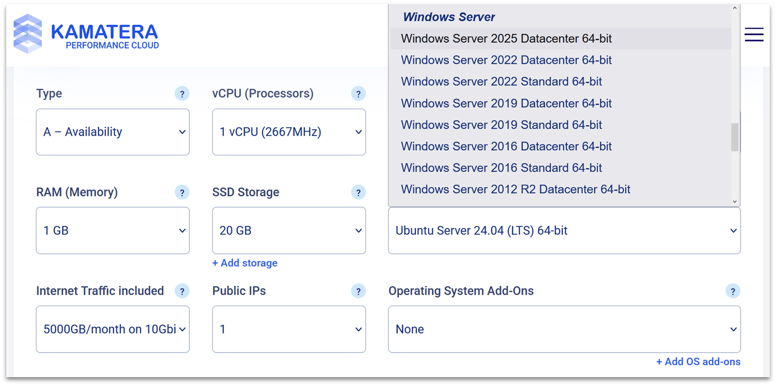Open help for RAM (Memory)
This screenshot has height=386, width=776.
point(182,192)
